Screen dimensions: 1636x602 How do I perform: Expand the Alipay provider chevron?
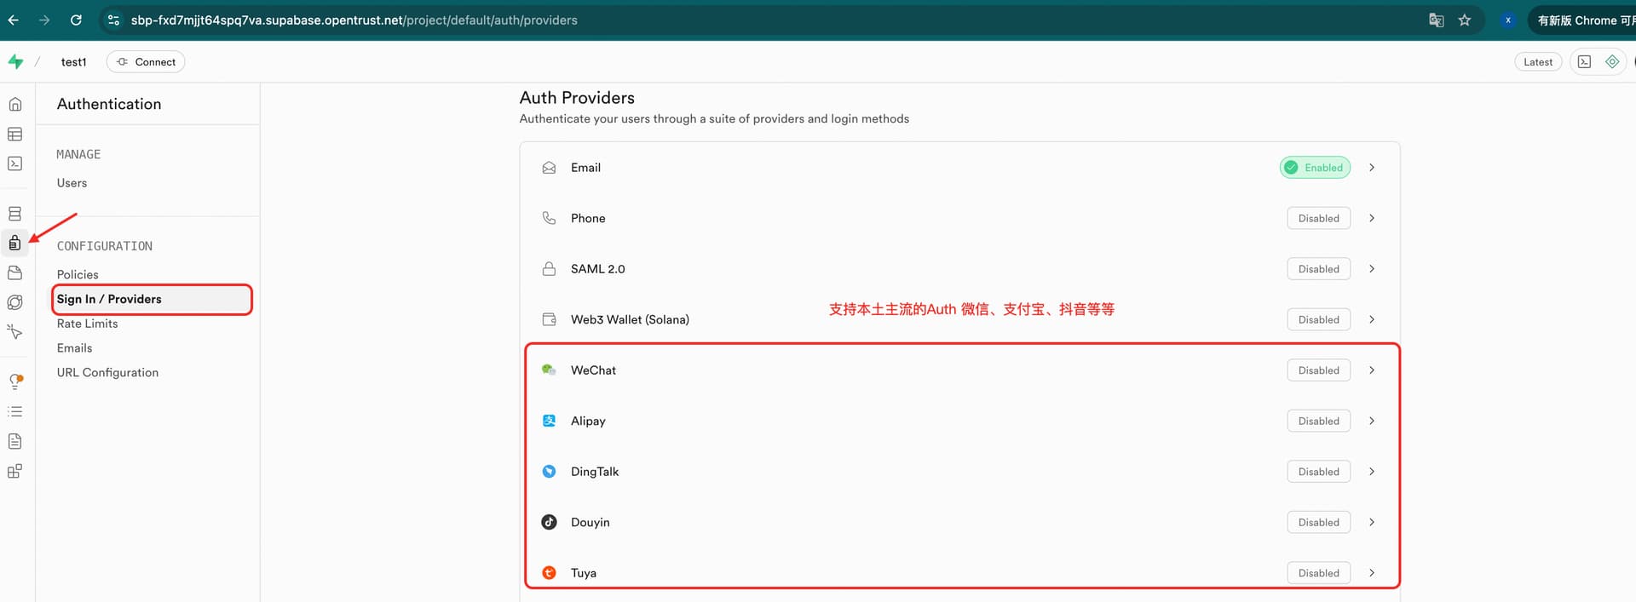(x=1371, y=421)
